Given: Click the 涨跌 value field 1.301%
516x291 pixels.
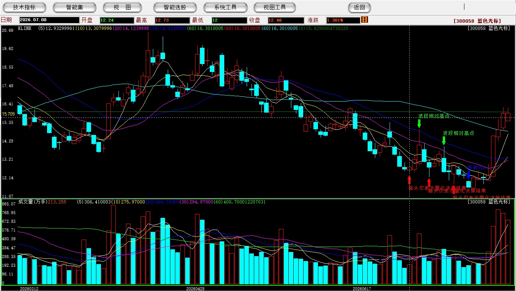Looking at the screenshot, I should (343, 20).
